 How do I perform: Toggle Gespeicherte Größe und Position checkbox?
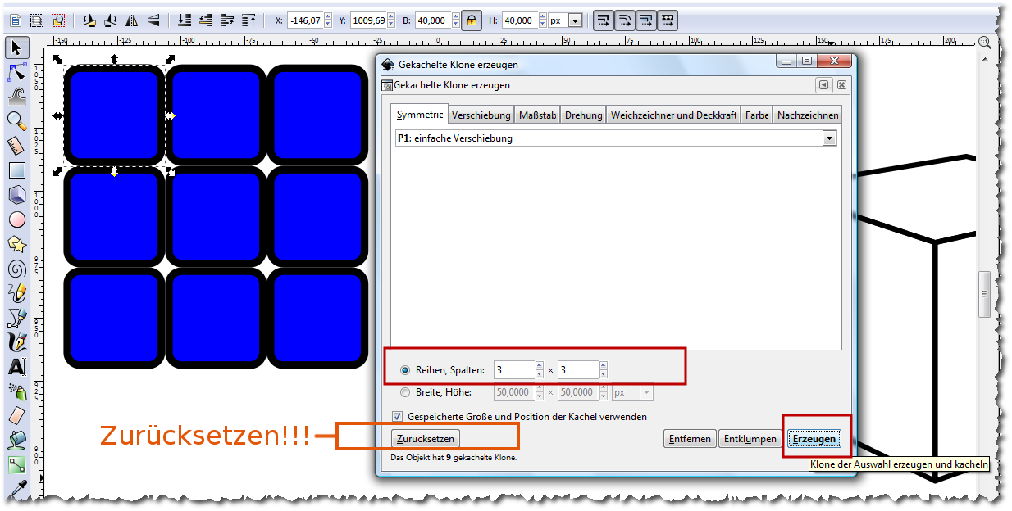click(x=398, y=416)
